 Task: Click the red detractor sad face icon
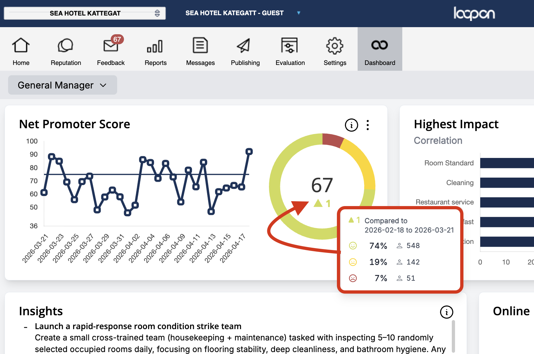coord(353,278)
